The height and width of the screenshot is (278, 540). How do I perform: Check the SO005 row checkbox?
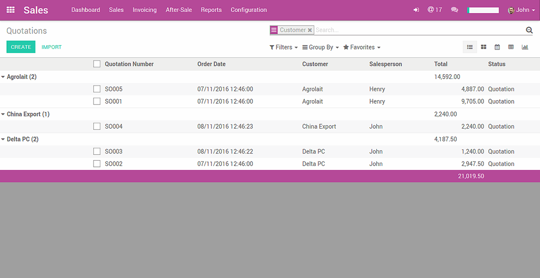pos(97,89)
